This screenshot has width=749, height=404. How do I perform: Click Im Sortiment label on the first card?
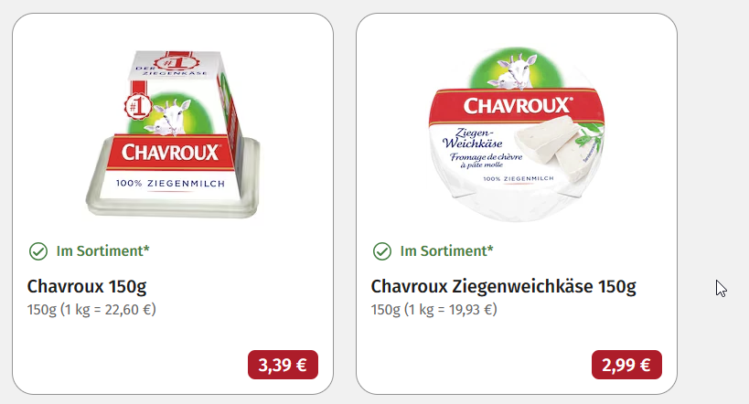tap(102, 250)
